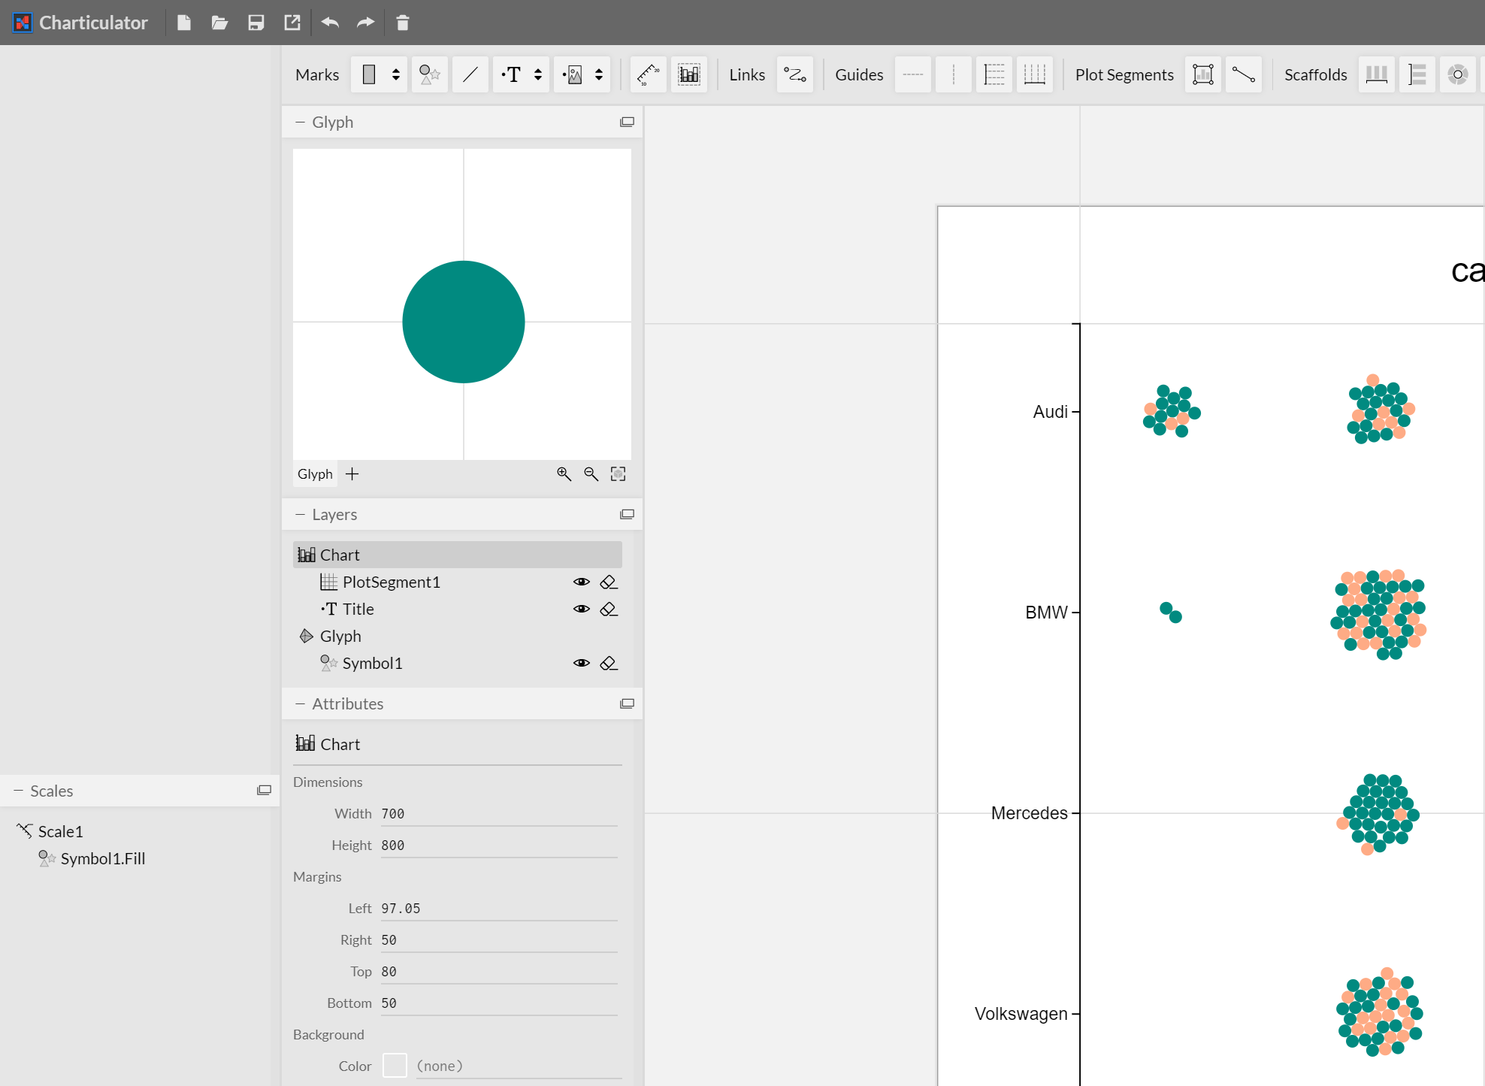Create a link between glyphs
The image size is (1485, 1086).
click(x=795, y=74)
